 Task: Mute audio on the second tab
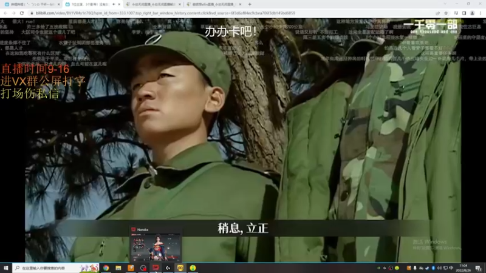tap(114, 4)
